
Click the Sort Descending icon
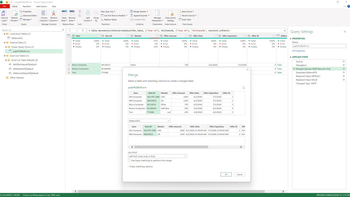(80, 15)
